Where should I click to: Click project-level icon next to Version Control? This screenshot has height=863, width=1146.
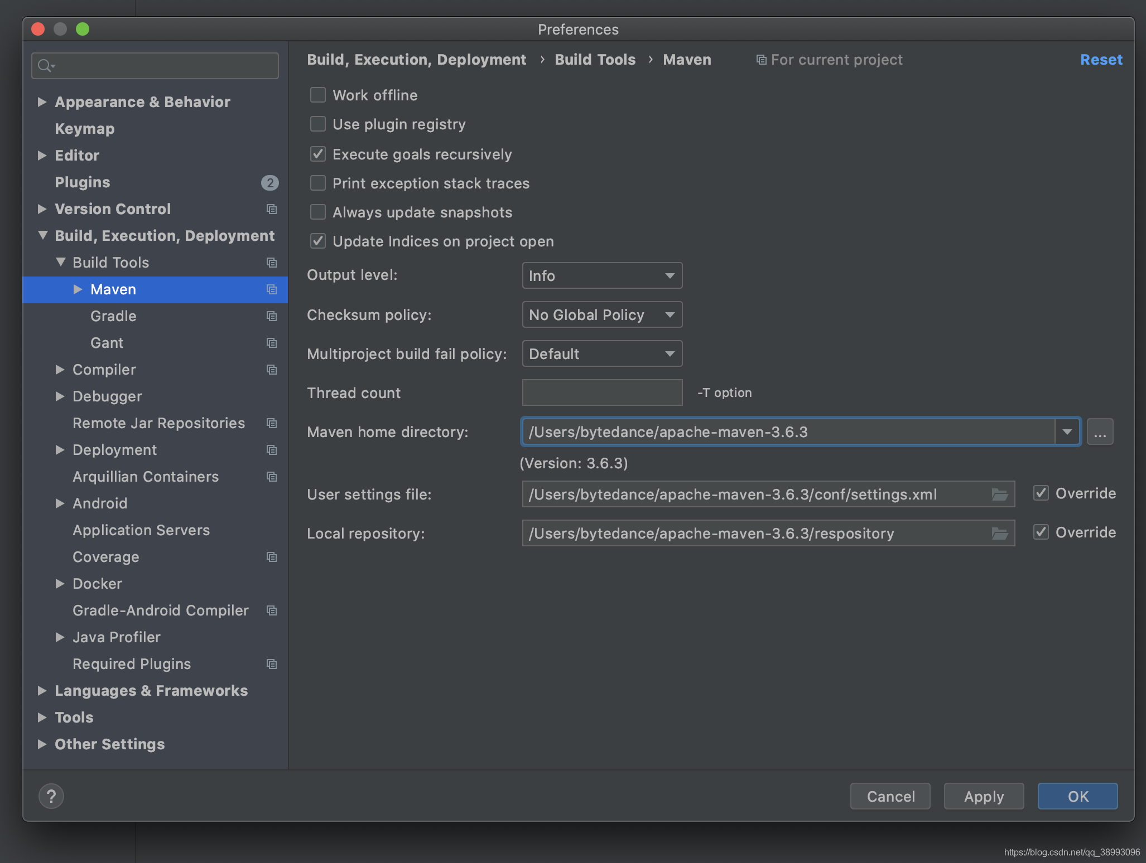coord(272,209)
